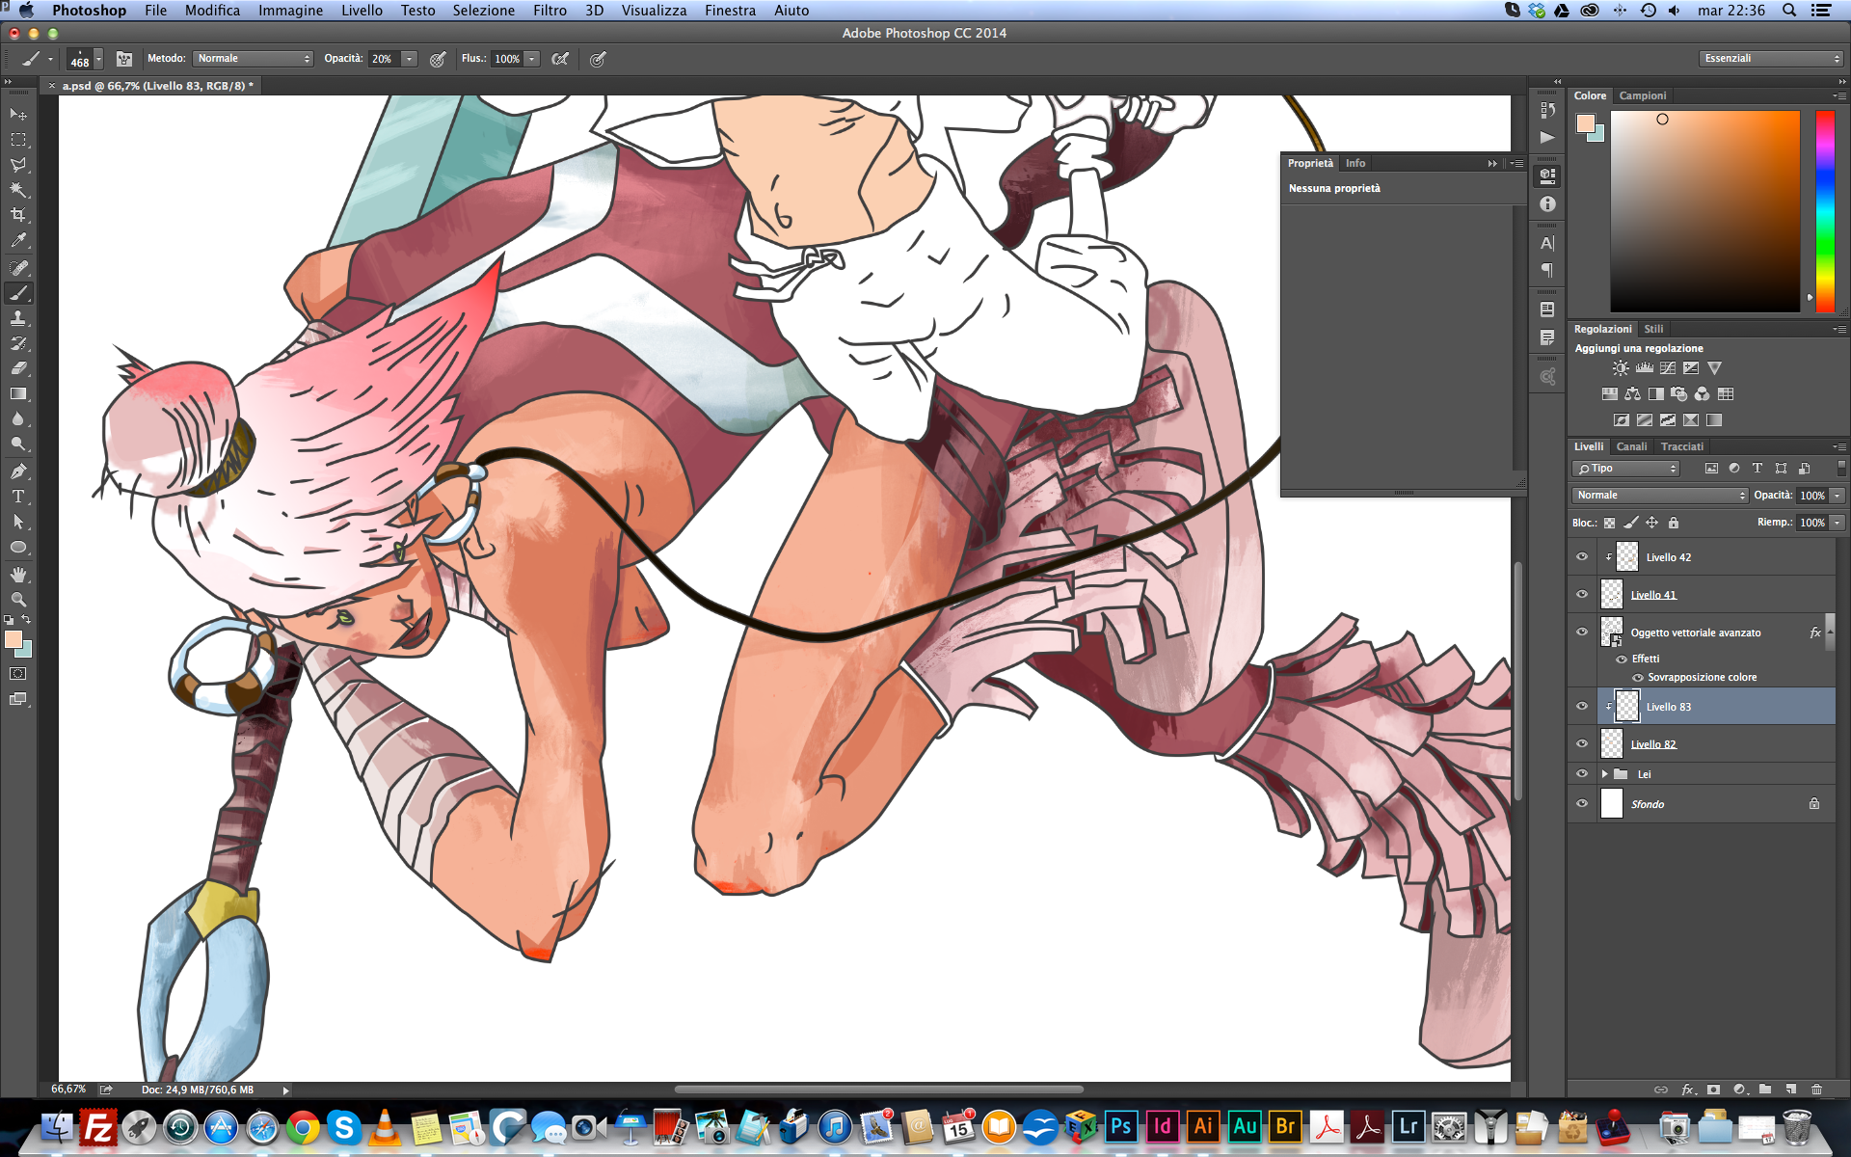Screen dimensions: 1851x1157
Task: Click foreground color swatch in Color panel
Action: (x=1586, y=123)
